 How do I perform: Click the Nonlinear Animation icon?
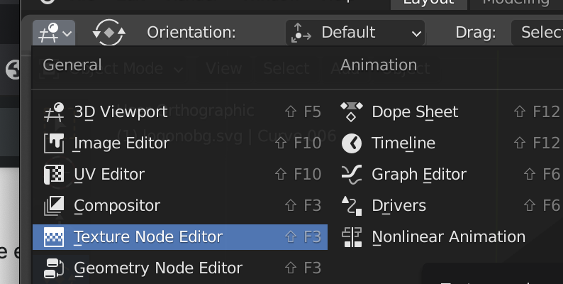point(352,237)
